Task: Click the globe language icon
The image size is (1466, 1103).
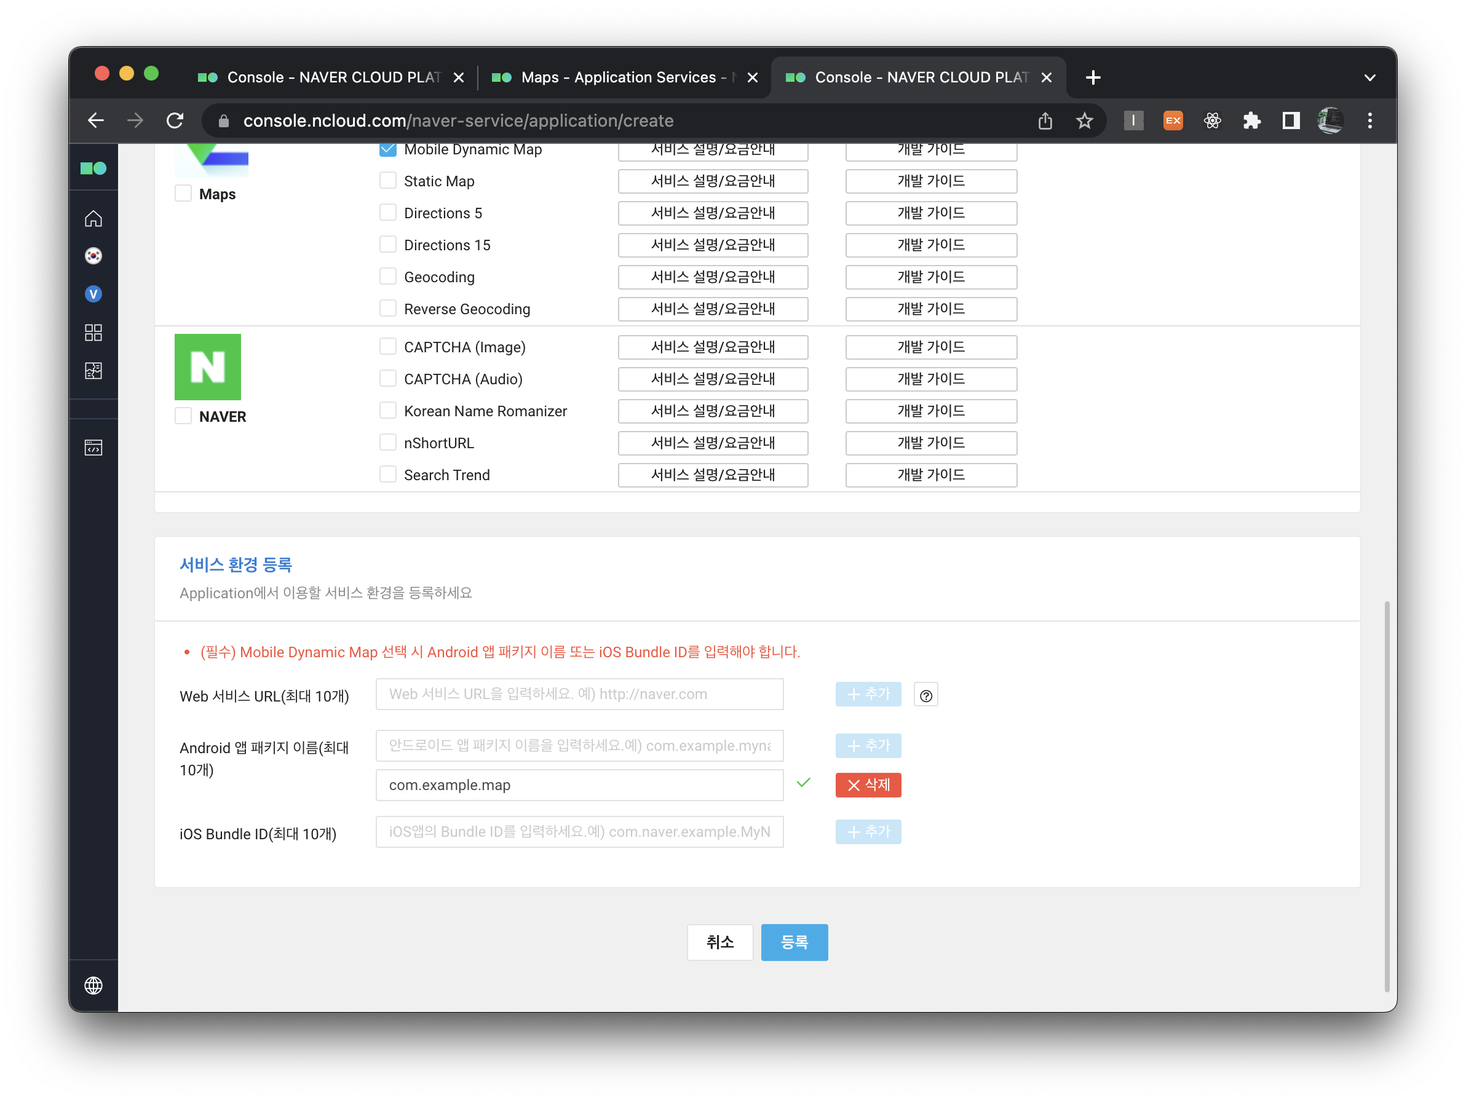Action: click(x=93, y=986)
